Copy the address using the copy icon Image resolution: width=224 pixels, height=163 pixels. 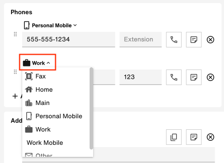pyautogui.click(x=174, y=137)
